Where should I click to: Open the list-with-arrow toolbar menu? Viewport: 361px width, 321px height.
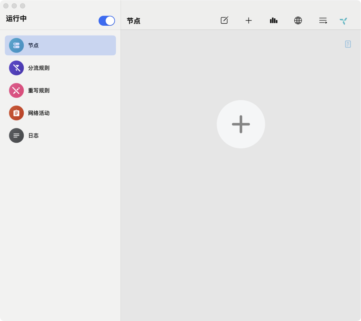pyautogui.click(x=323, y=20)
